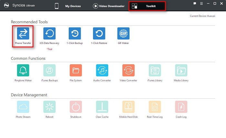Switch to Video Downloader tab
Screen dimensions: 226x138
point(109,6)
